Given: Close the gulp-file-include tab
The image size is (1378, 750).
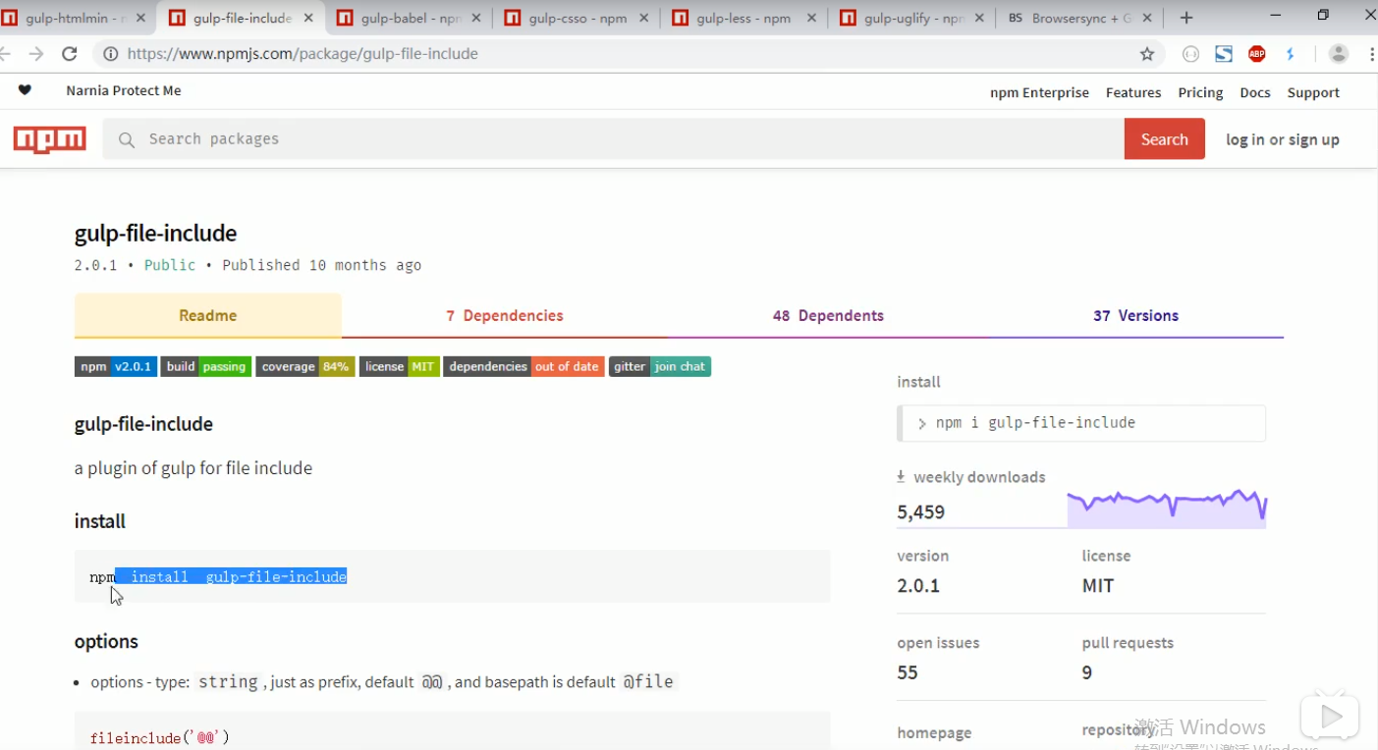Looking at the screenshot, I should [x=308, y=18].
